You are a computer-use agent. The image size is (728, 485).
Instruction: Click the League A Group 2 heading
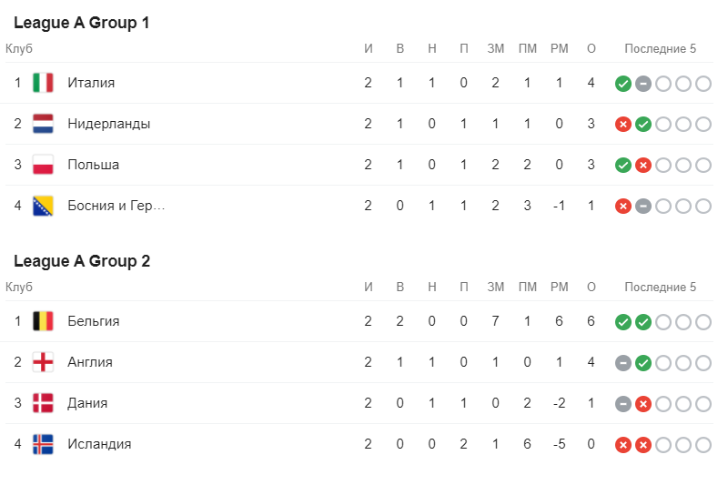click(x=82, y=261)
